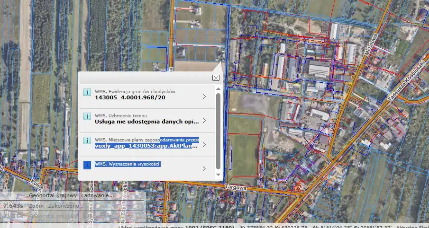The image size is (429, 228).
Task: Open parcel 143005_4.0001.968/20 details
Action: point(130,98)
